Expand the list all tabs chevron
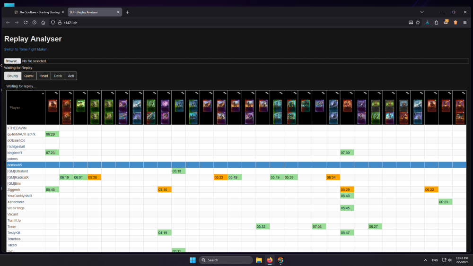 421,12
